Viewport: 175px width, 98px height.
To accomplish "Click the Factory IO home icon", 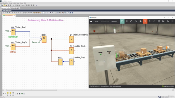I will 91,21.
